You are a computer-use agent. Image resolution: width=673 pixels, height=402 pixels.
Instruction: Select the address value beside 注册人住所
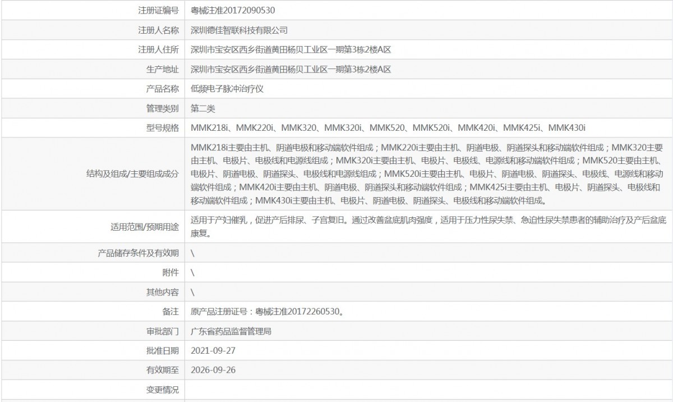(291, 49)
